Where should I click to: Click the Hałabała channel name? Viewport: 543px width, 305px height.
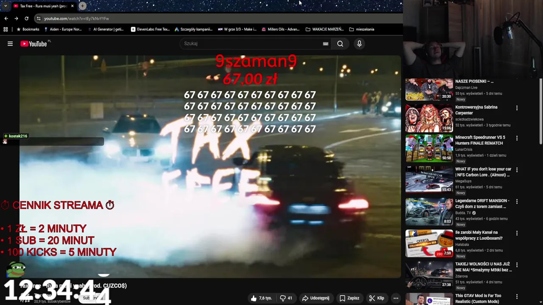[x=463, y=244]
